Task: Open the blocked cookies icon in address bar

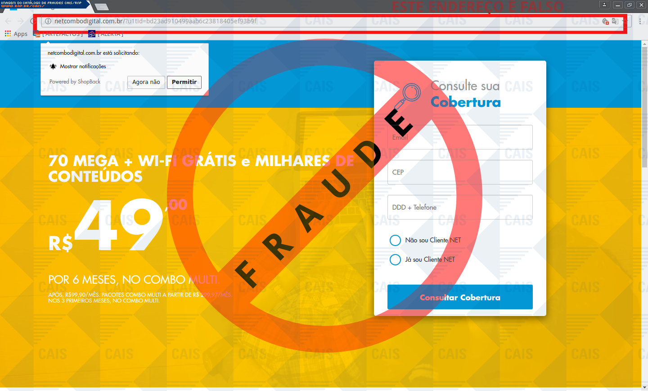Action: pos(606,21)
